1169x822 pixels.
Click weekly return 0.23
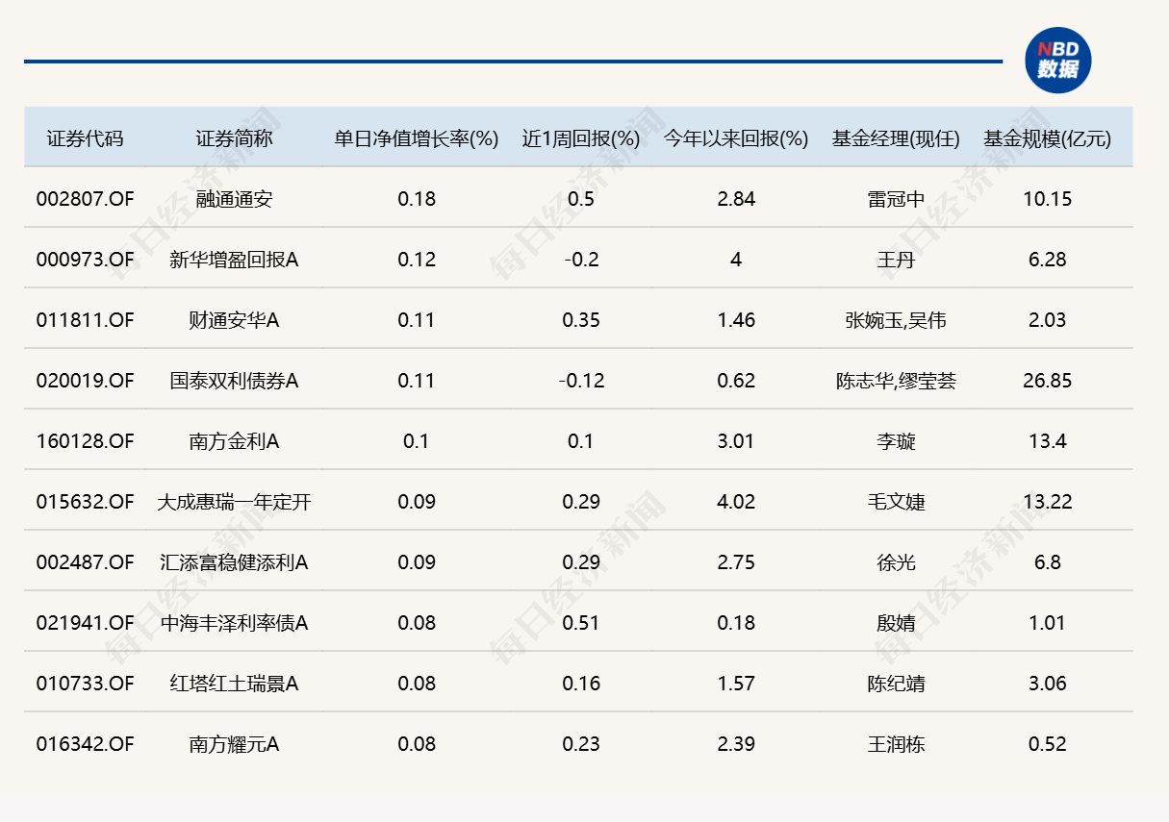point(581,744)
